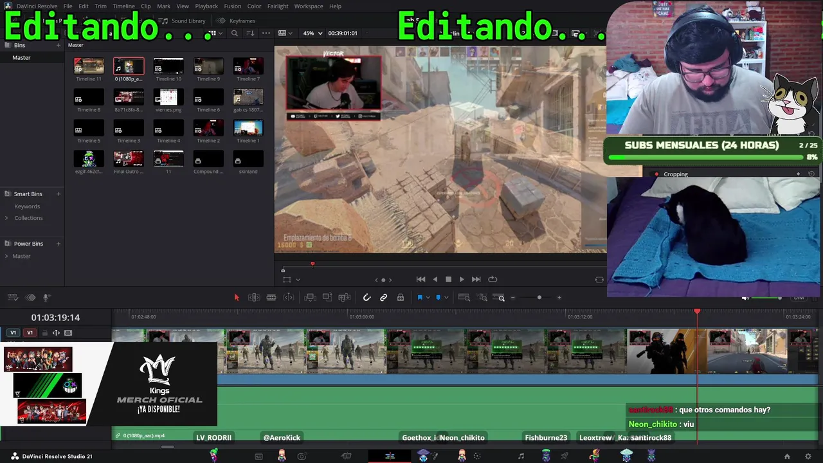Screen dimensions: 823x463
Task: Click the Custom Zoom icon
Action: [x=499, y=297]
